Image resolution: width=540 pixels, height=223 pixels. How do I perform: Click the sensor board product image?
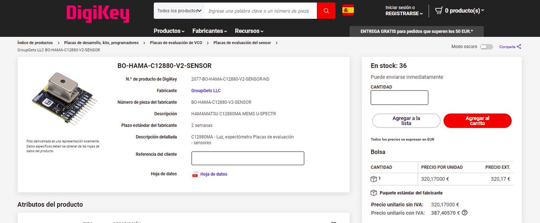point(64,99)
